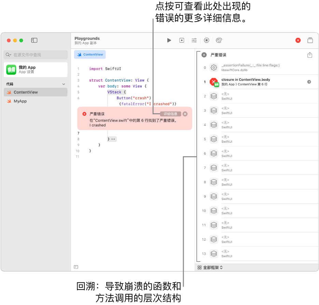Collapse the 代码 section chevron
The image size is (319, 305).
(x=64, y=84)
